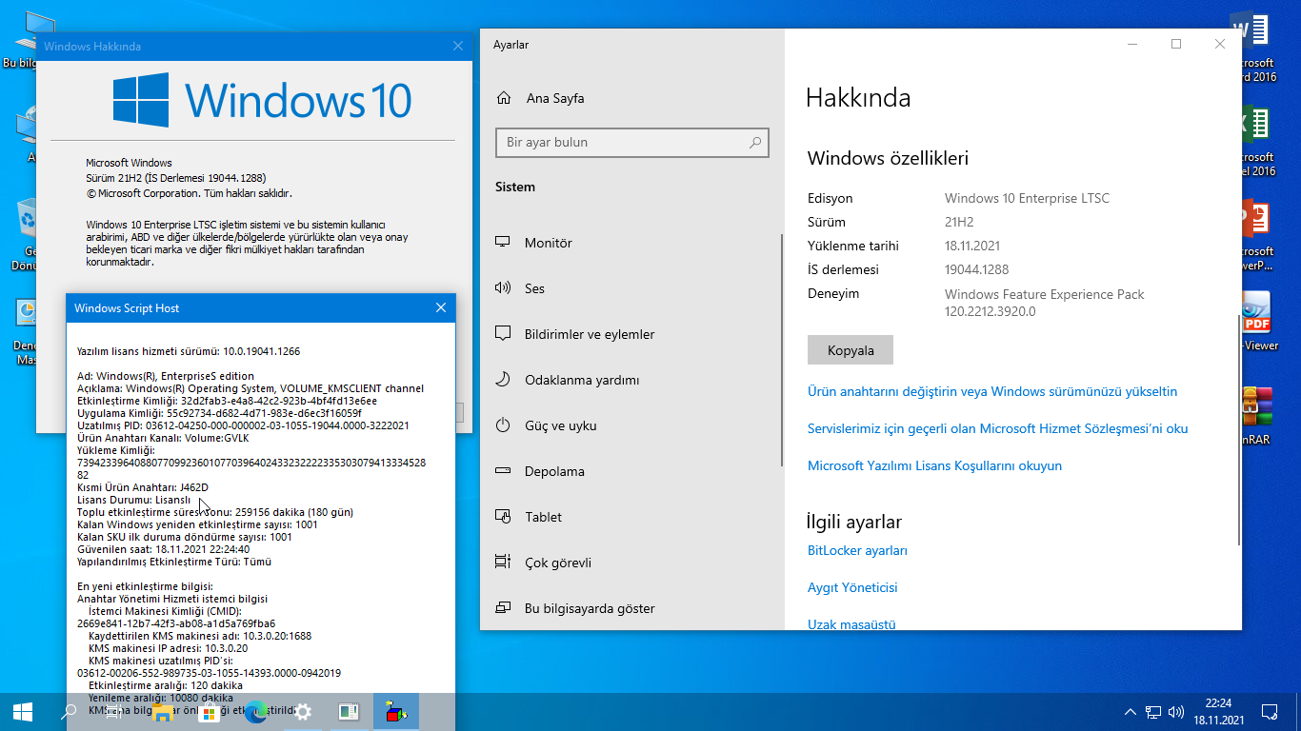Image resolution: width=1301 pixels, height=731 pixels.
Task: Launch Microsoft Edge from taskbar
Action: (255, 711)
